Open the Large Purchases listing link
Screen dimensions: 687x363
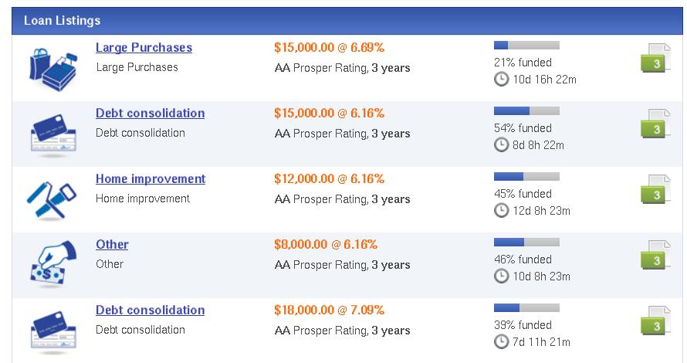point(144,47)
